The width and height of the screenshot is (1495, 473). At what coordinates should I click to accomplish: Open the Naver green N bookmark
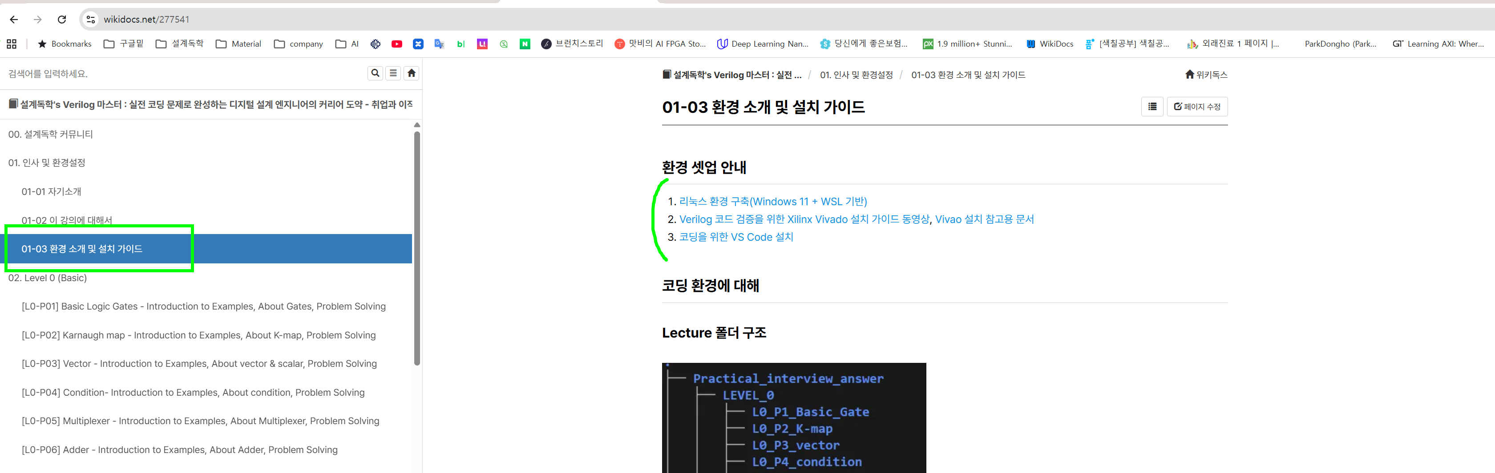[x=525, y=44]
